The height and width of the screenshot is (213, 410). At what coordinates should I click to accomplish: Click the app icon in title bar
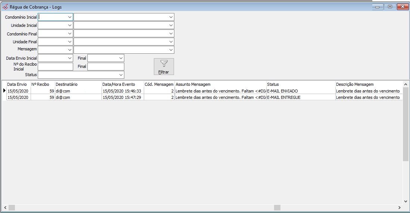pos(5,7)
